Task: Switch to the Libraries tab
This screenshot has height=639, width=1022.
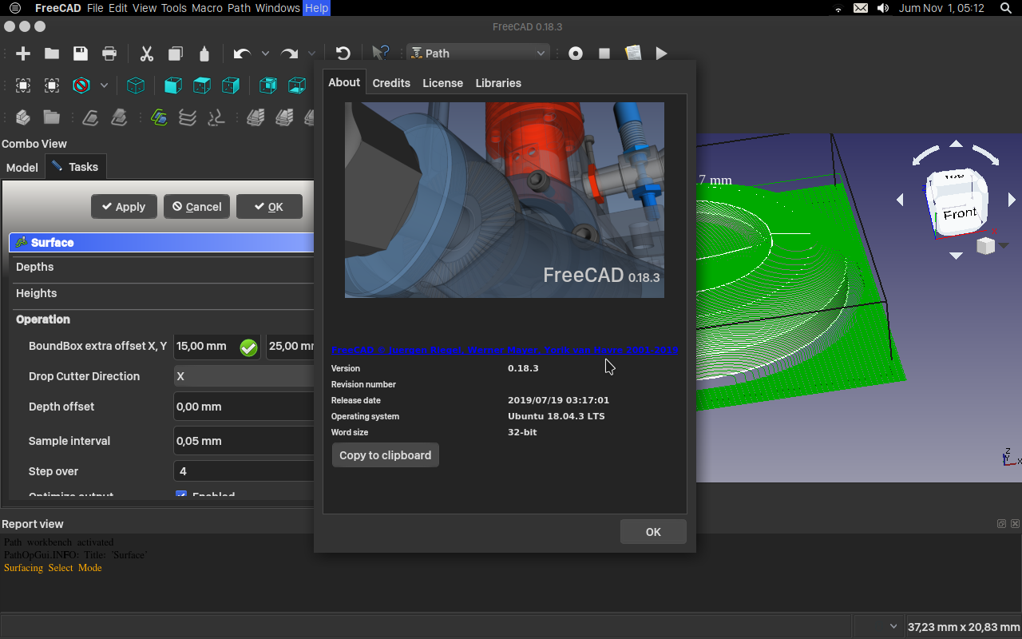Action: [x=498, y=83]
